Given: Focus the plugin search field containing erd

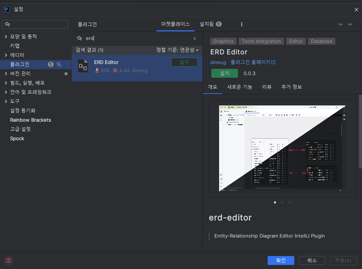Looking at the screenshot, I should (x=137, y=38).
